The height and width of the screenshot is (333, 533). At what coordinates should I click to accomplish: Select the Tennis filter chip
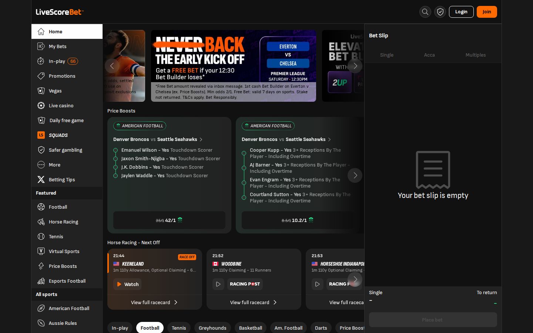[179, 328]
